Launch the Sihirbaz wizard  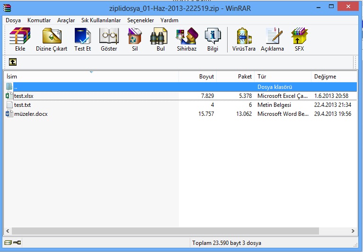point(187,36)
